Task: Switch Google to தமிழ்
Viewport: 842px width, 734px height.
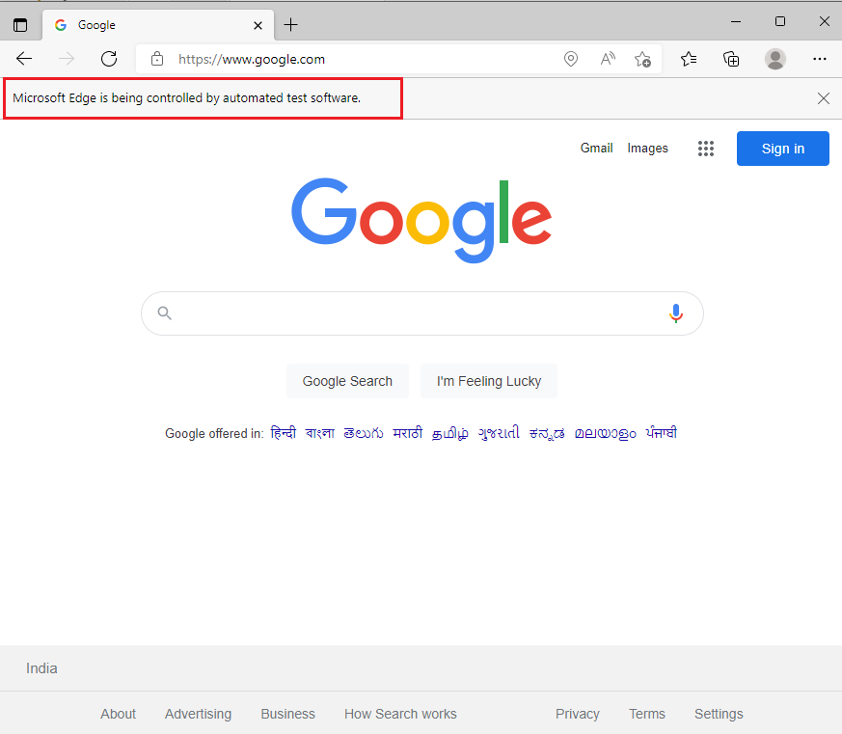Action: pyautogui.click(x=450, y=433)
